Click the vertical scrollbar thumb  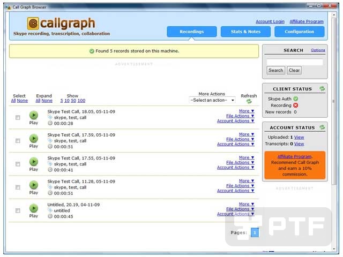334,101
